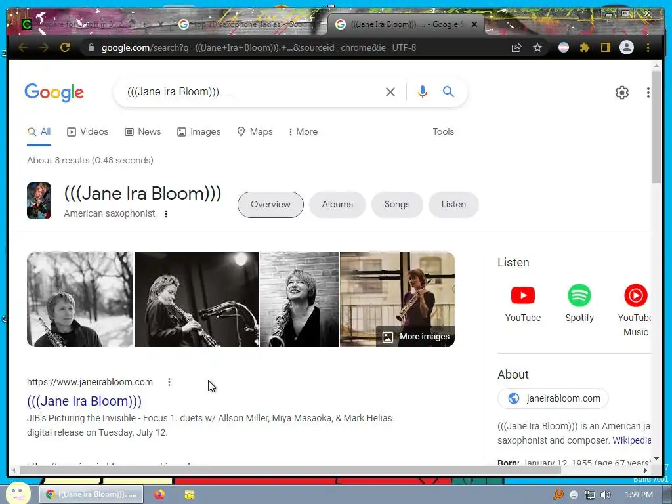672x504 pixels.
Task: Open YouTube listen option
Action: point(523,303)
